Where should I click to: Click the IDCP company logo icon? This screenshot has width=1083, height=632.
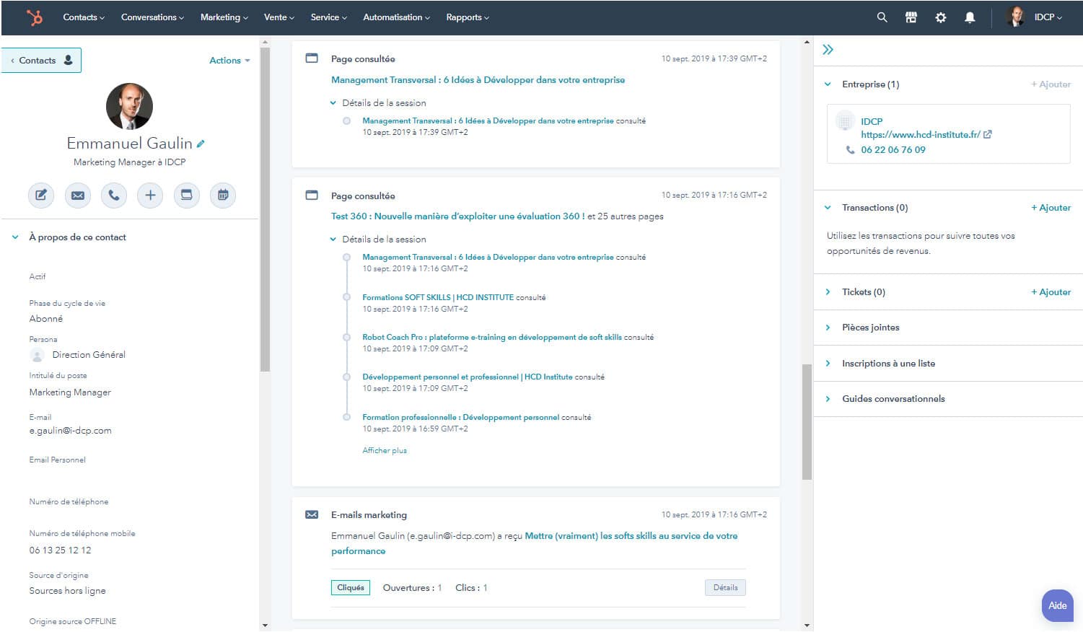click(x=845, y=121)
